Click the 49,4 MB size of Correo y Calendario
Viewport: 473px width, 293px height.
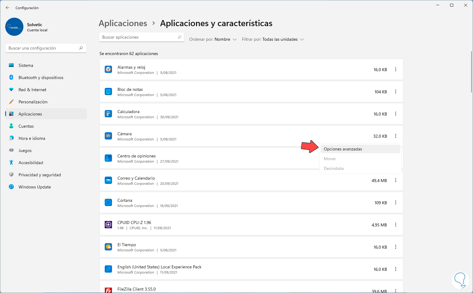pyautogui.click(x=379, y=181)
